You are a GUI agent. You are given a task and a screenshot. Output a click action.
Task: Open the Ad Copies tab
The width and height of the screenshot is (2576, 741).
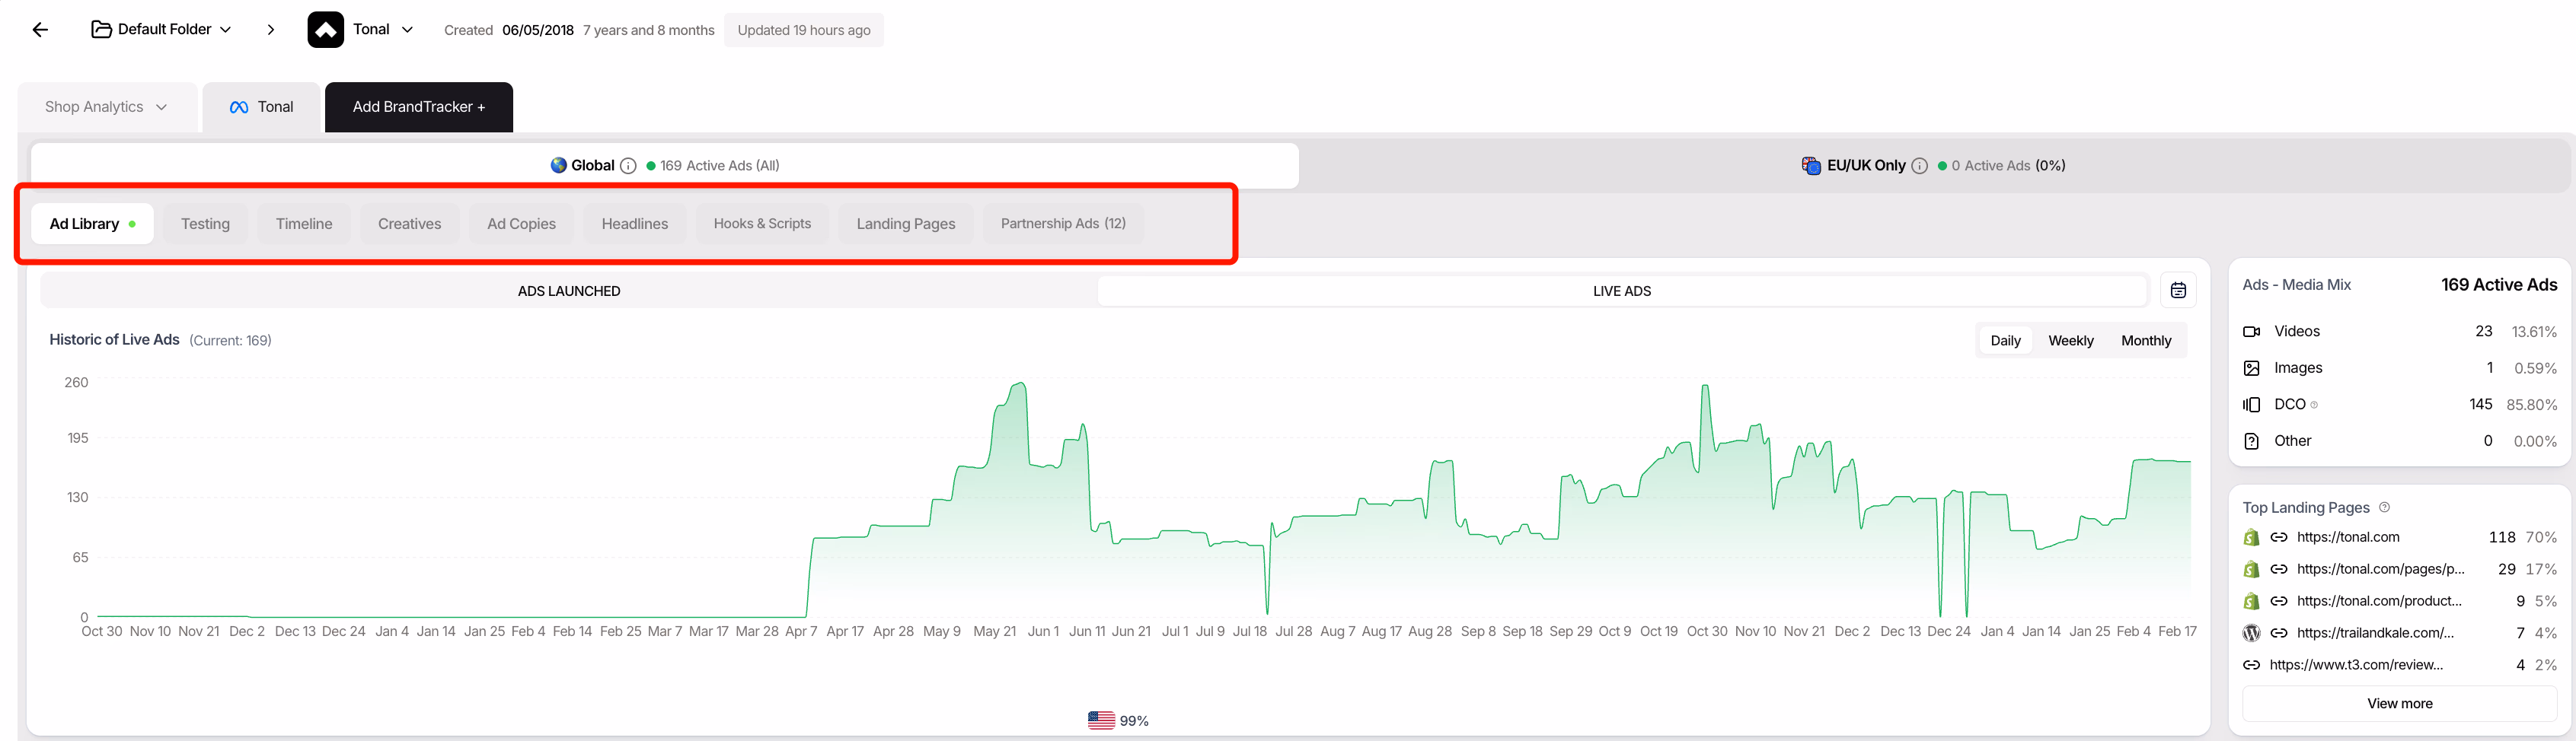point(521,224)
